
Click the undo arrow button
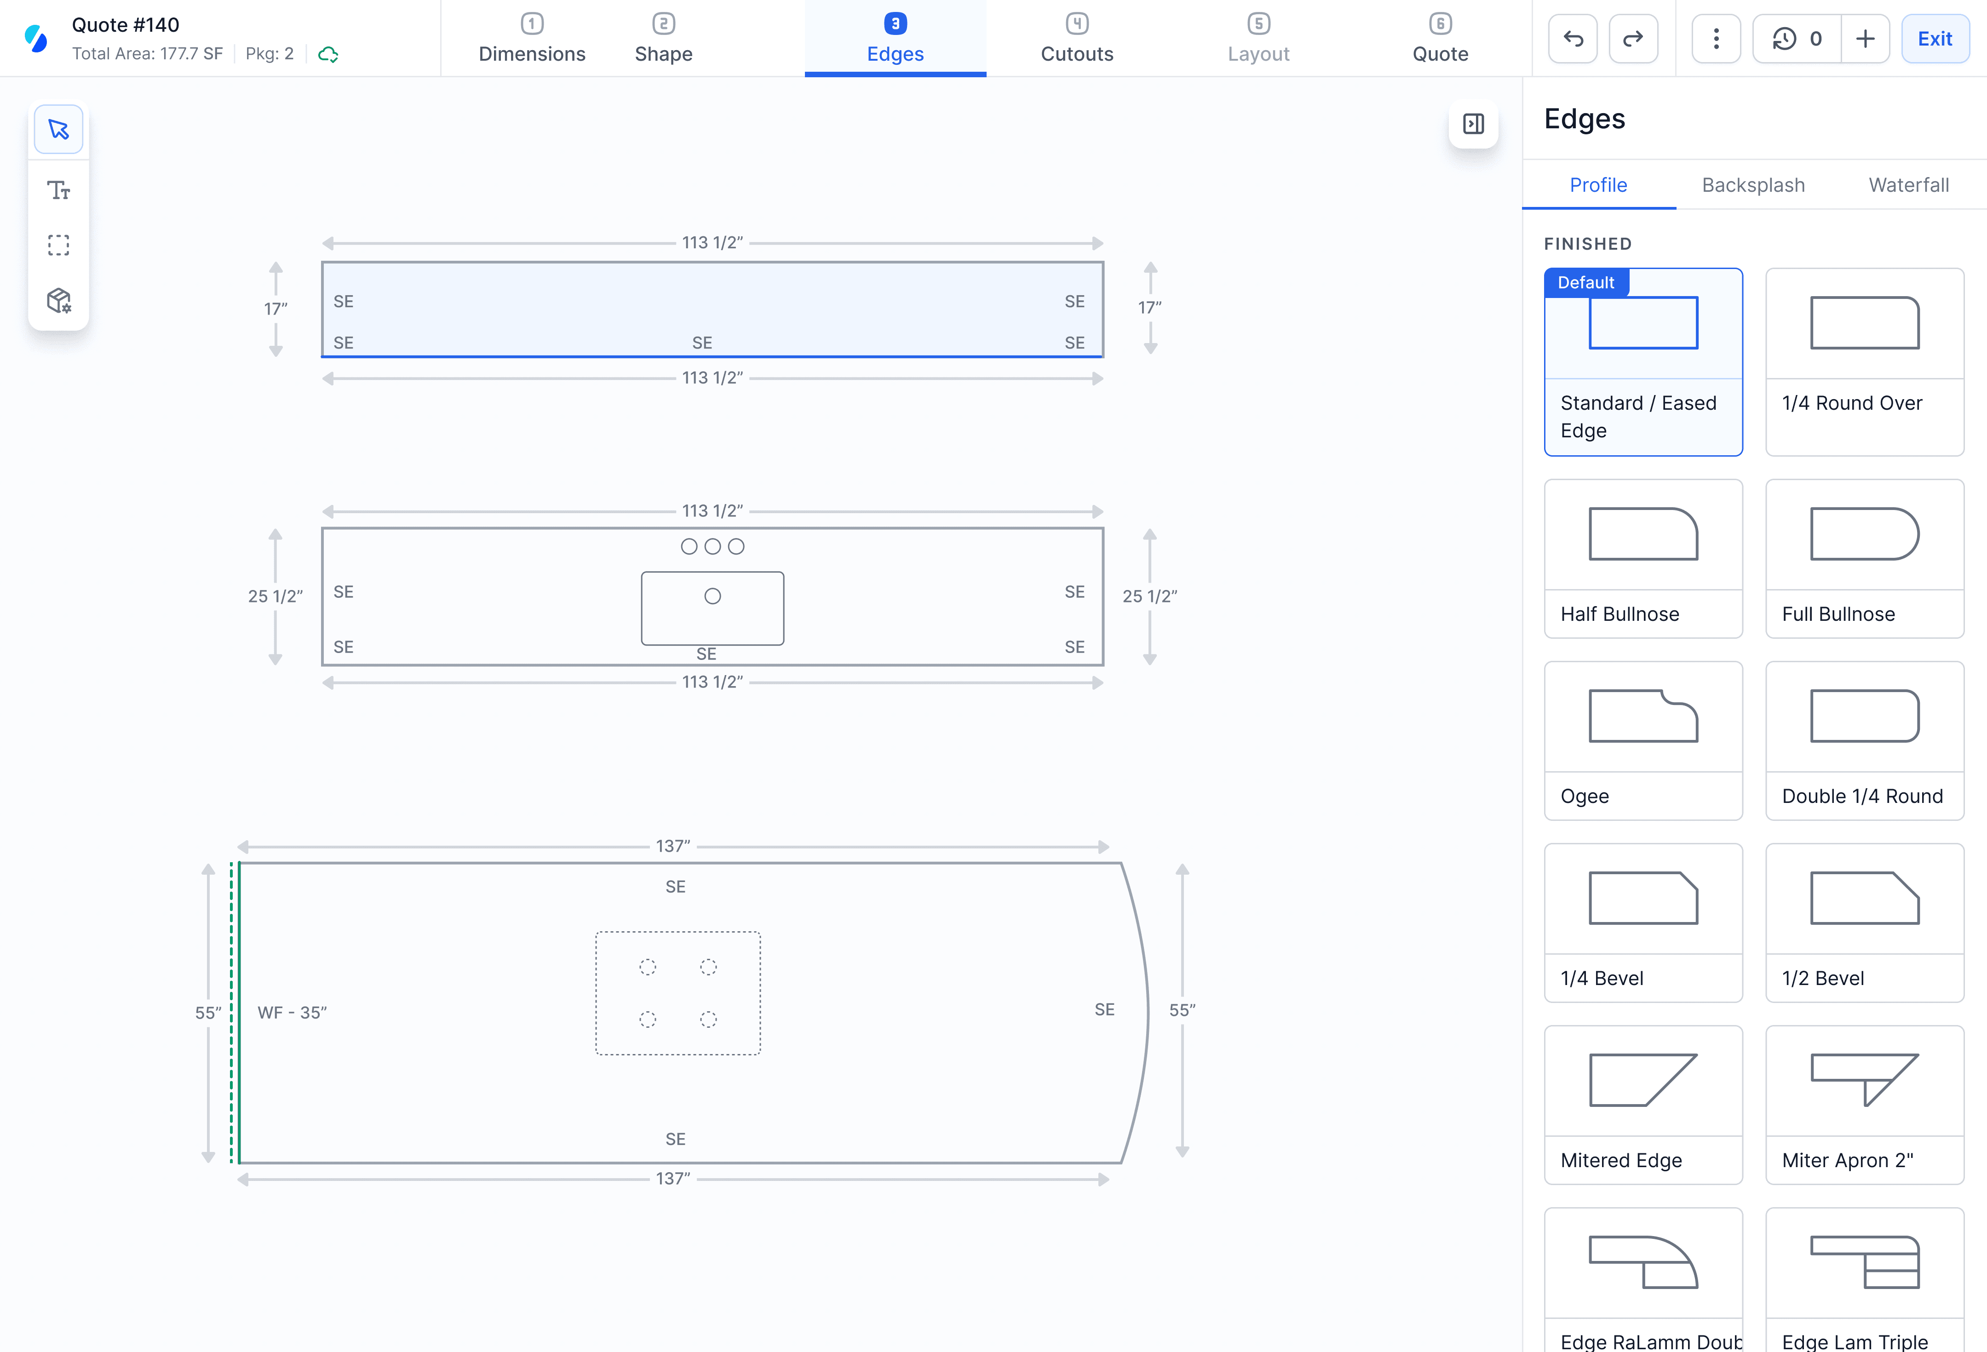coord(1573,39)
